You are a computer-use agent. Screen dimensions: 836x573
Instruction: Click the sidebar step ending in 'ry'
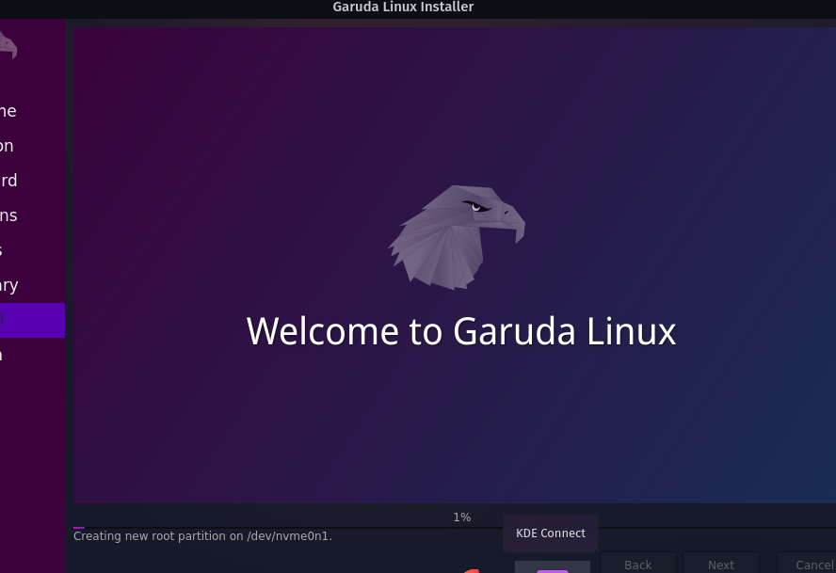33,286
